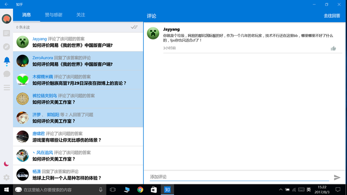The width and height of the screenshot is (347, 195).
Task: Mark all messages as read checkmark icon
Action: 134,27
